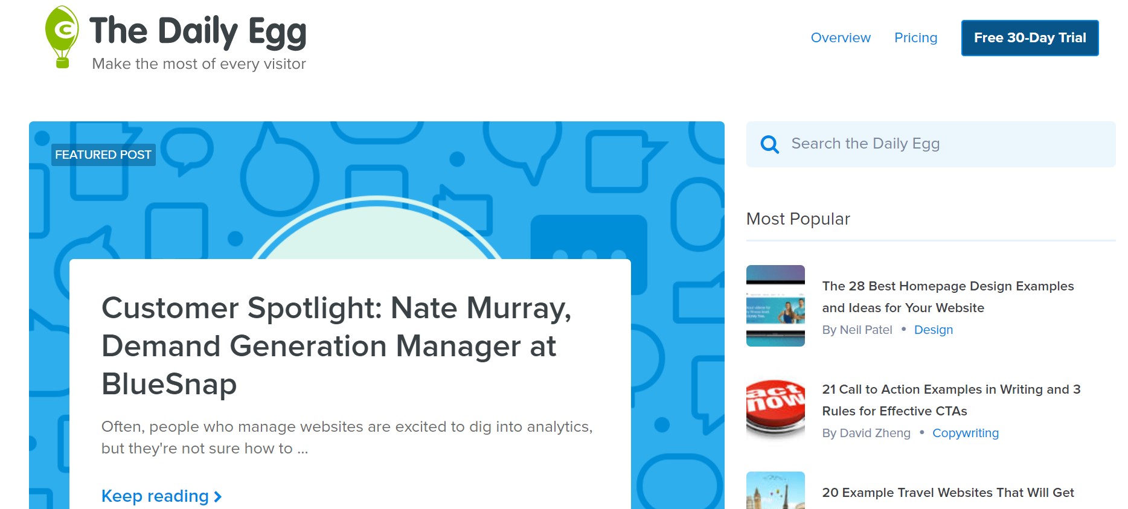
Task: Click the act now button thumbnail
Action: (775, 409)
